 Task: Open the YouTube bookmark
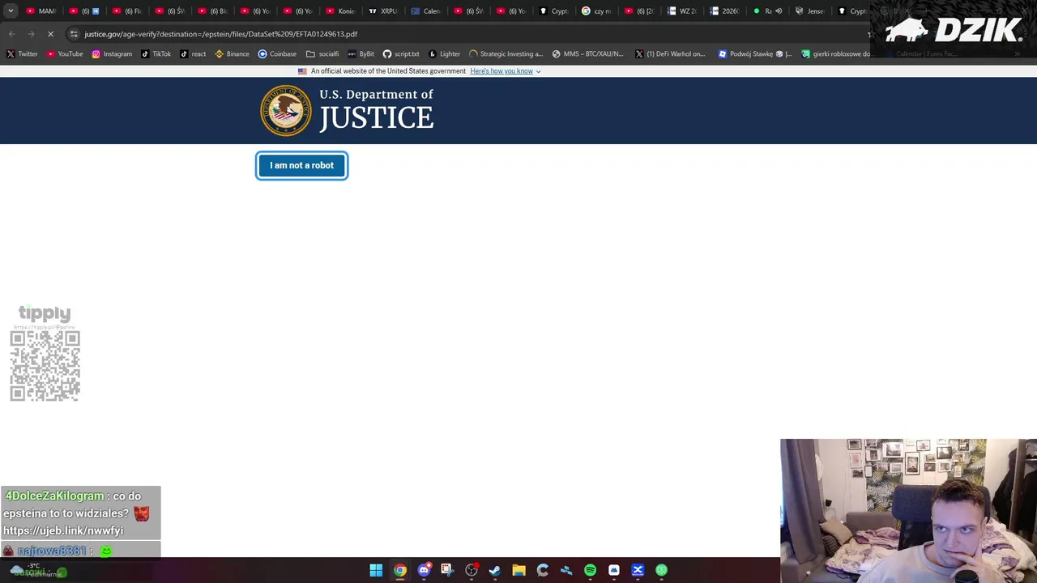click(65, 53)
